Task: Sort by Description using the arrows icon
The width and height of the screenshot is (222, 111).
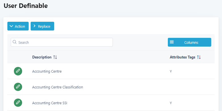Action: coord(55,57)
